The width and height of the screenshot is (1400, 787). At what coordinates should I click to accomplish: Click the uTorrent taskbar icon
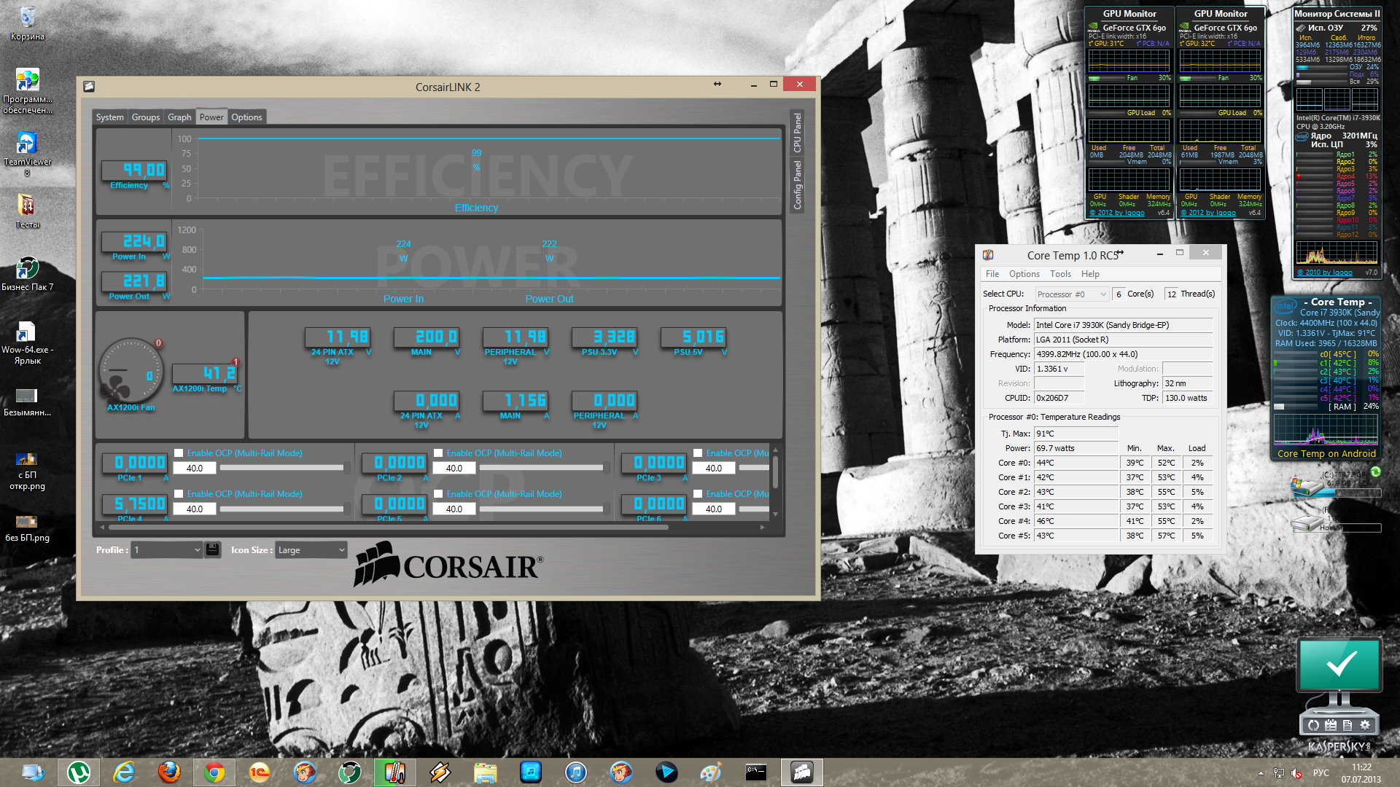pos(79,772)
